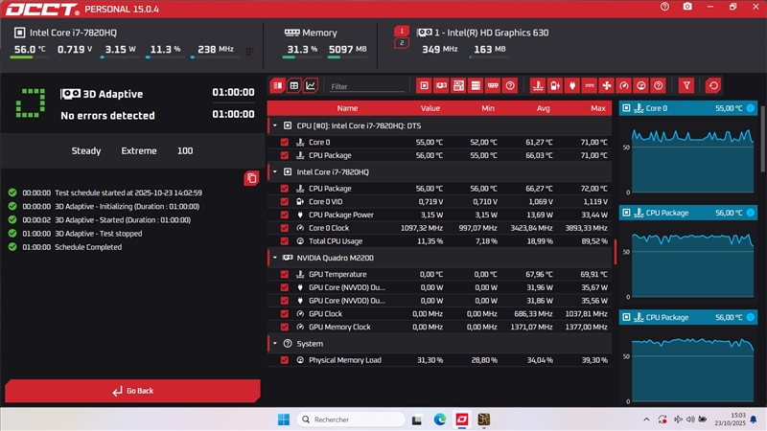Viewport: 767px width, 431px height.
Task: Select GPU tab 2 in header
Action: (x=402, y=43)
